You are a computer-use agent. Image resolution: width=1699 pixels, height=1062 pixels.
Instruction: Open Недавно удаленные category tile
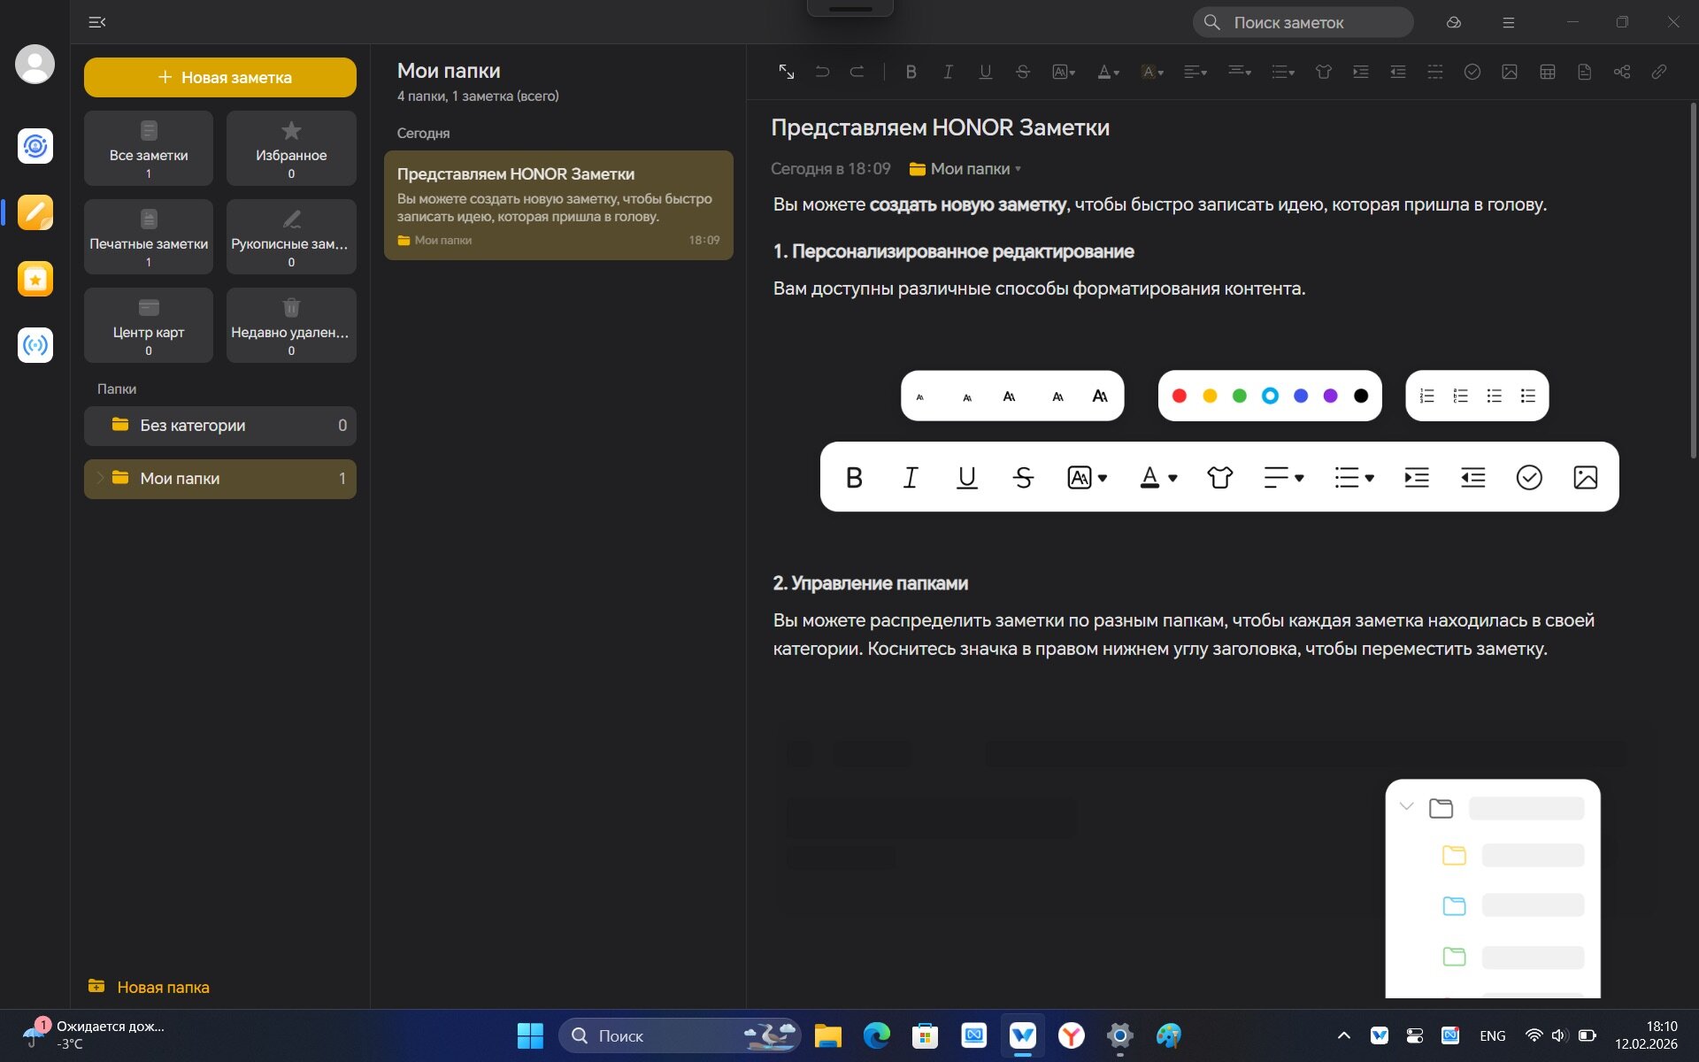coord(291,325)
